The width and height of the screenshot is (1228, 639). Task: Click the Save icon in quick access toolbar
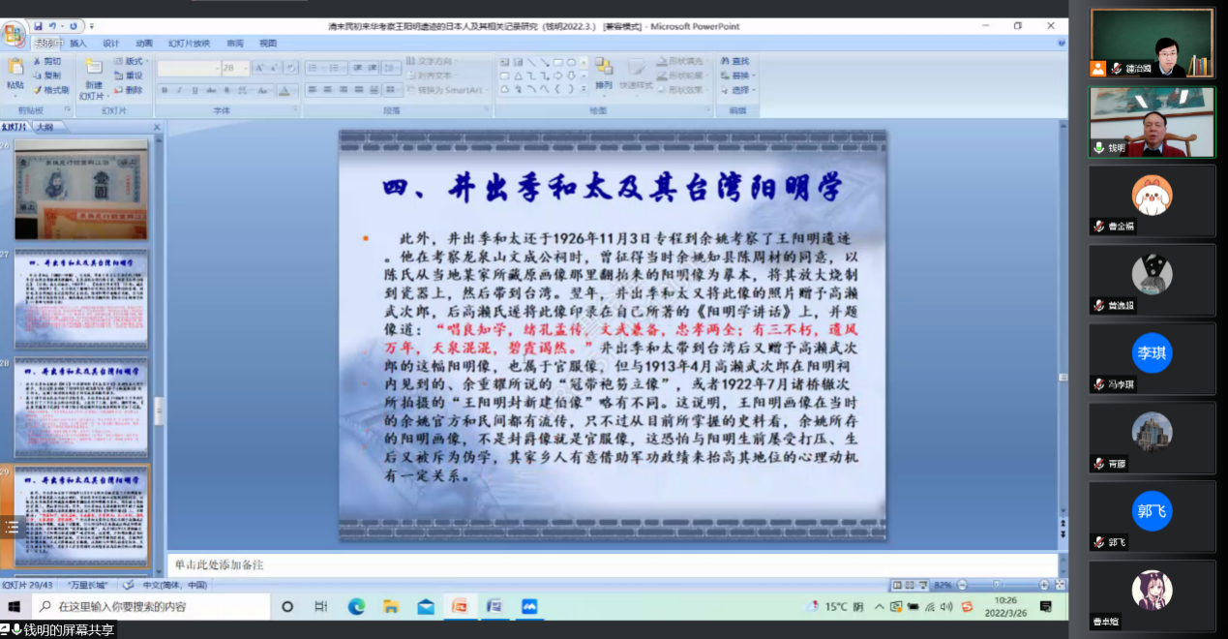click(38, 26)
